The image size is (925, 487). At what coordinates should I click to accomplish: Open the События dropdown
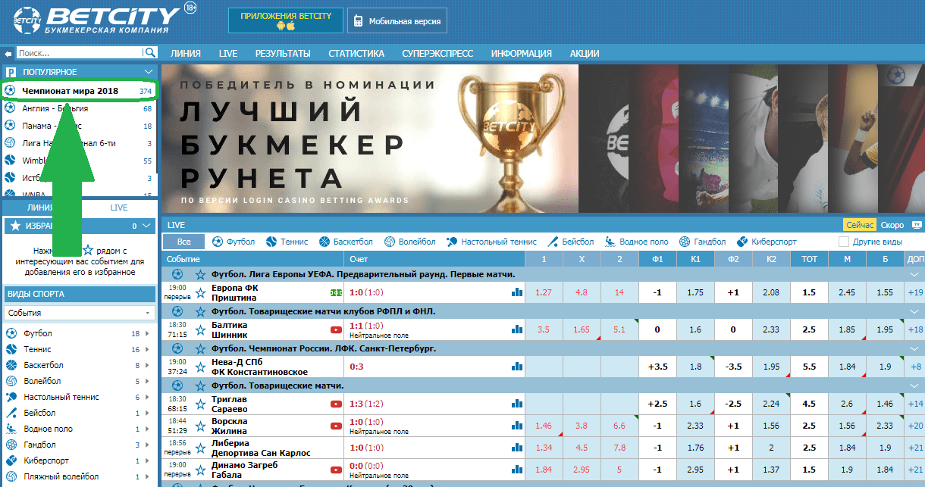pyautogui.click(x=80, y=313)
